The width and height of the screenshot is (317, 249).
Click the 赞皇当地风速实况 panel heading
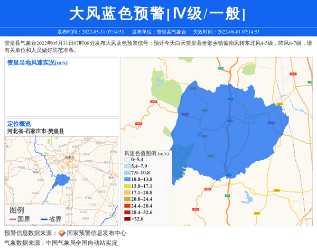tap(37, 63)
